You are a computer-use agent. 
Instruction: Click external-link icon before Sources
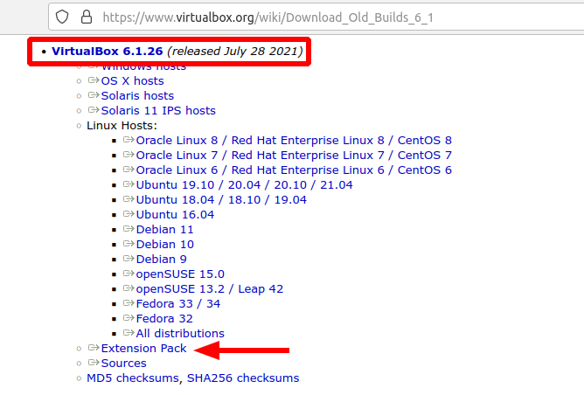pyautogui.click(x=94, y=363)
